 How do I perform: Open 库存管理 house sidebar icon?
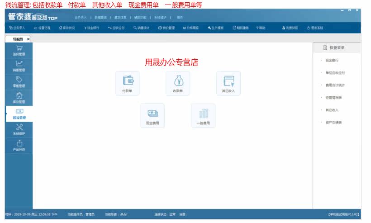19,98
